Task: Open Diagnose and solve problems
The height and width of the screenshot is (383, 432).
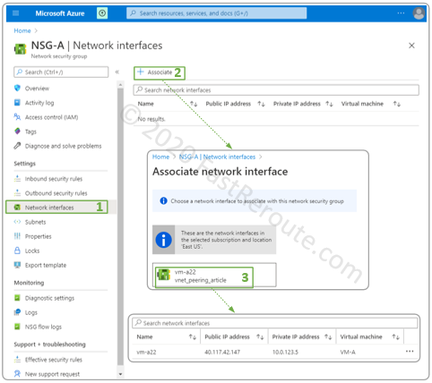Action: click(64, 146)
